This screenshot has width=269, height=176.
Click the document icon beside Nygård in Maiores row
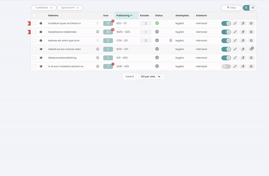point(171,40)
